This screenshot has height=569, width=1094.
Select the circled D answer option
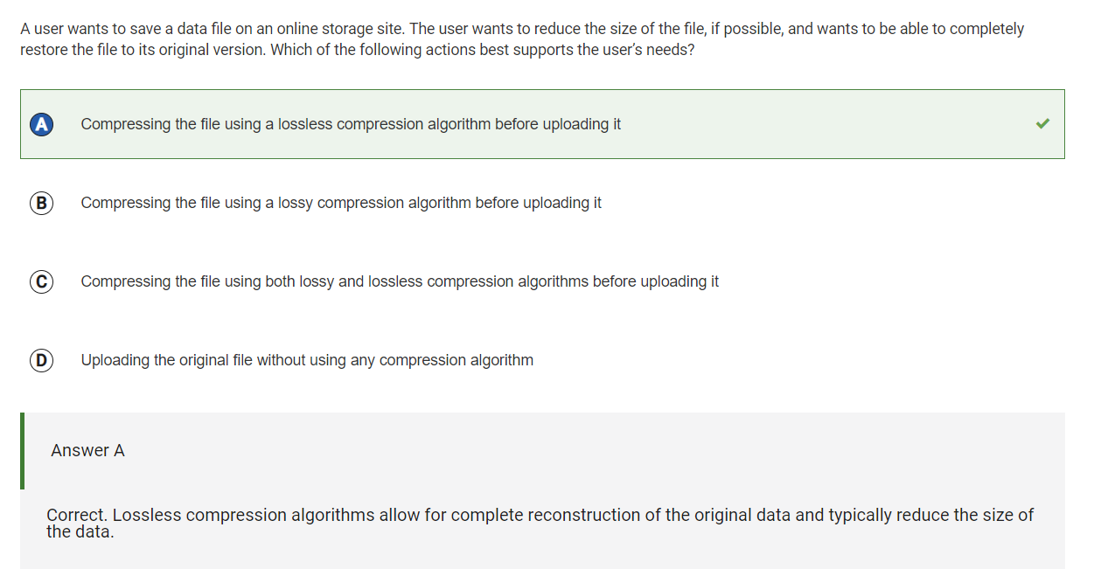pyautogui.click(x=41, y=360)
